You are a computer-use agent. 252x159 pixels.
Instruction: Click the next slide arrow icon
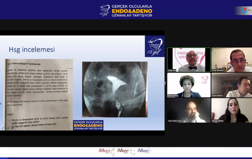pyautogui.click(x=12, y=128)
